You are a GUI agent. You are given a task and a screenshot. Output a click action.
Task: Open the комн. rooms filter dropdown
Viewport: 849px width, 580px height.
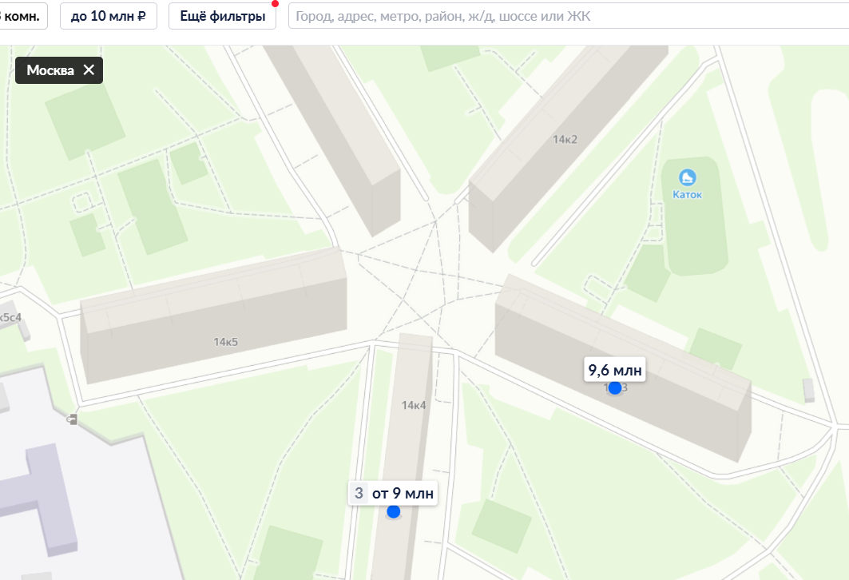22,16
